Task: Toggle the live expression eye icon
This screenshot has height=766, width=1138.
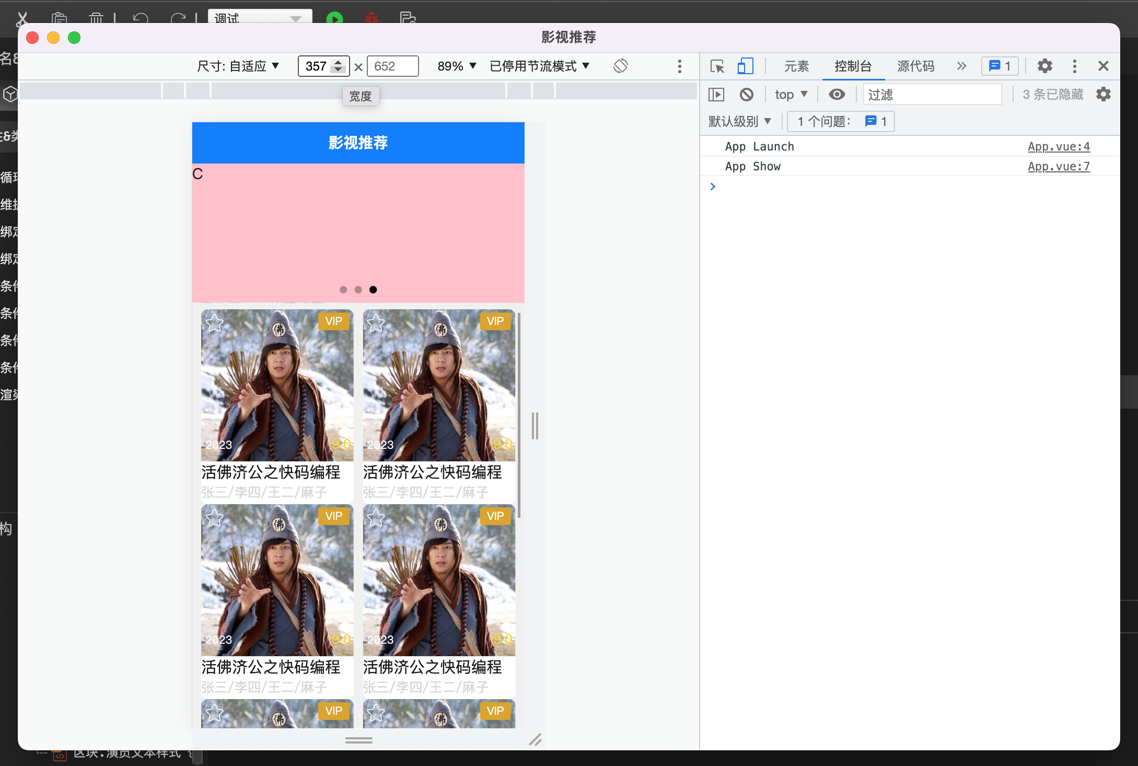Action: click(x=837, y=95)
